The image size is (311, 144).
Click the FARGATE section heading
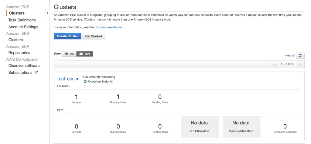point(64,86)
